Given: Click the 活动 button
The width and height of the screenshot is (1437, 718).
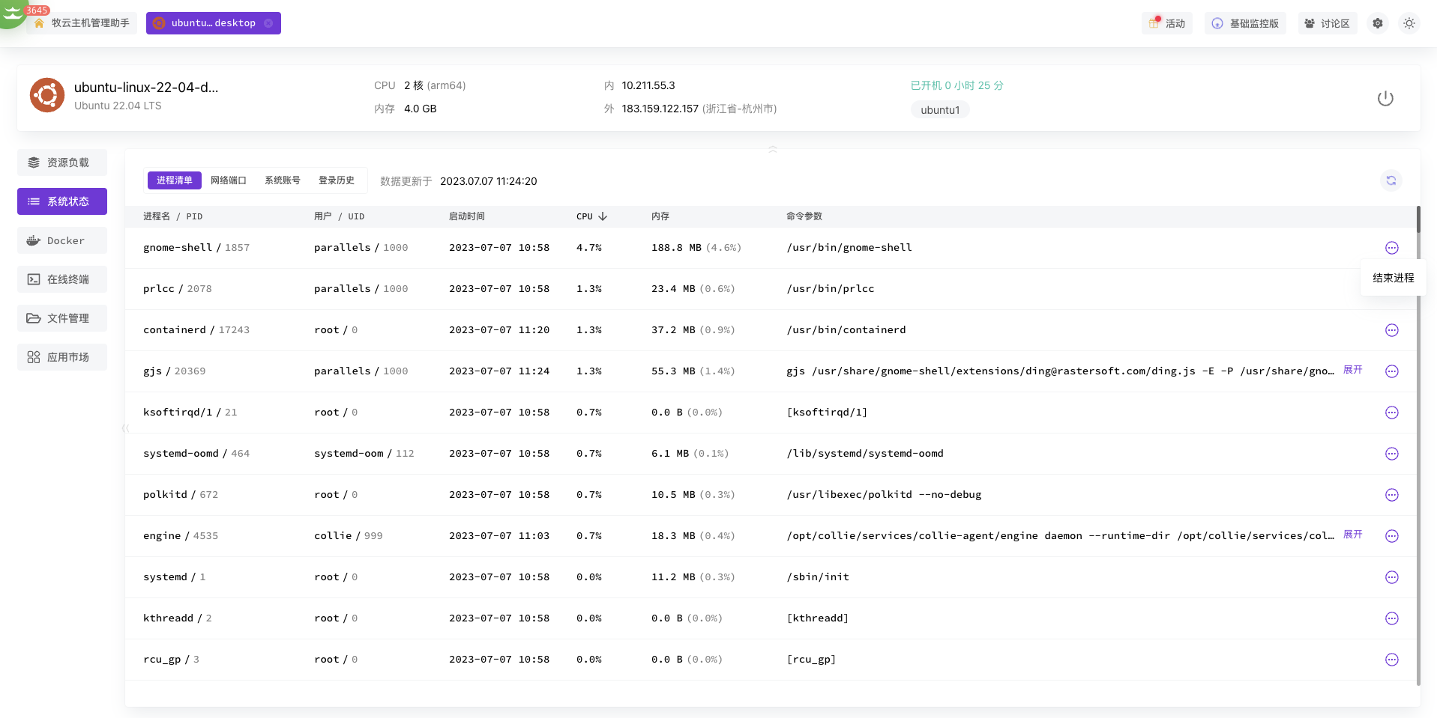Looking at the screenshot, I should coord(1167,23).
